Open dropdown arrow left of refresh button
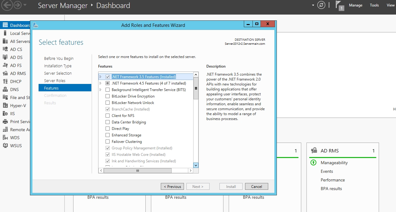 click(x=313, y=5)
